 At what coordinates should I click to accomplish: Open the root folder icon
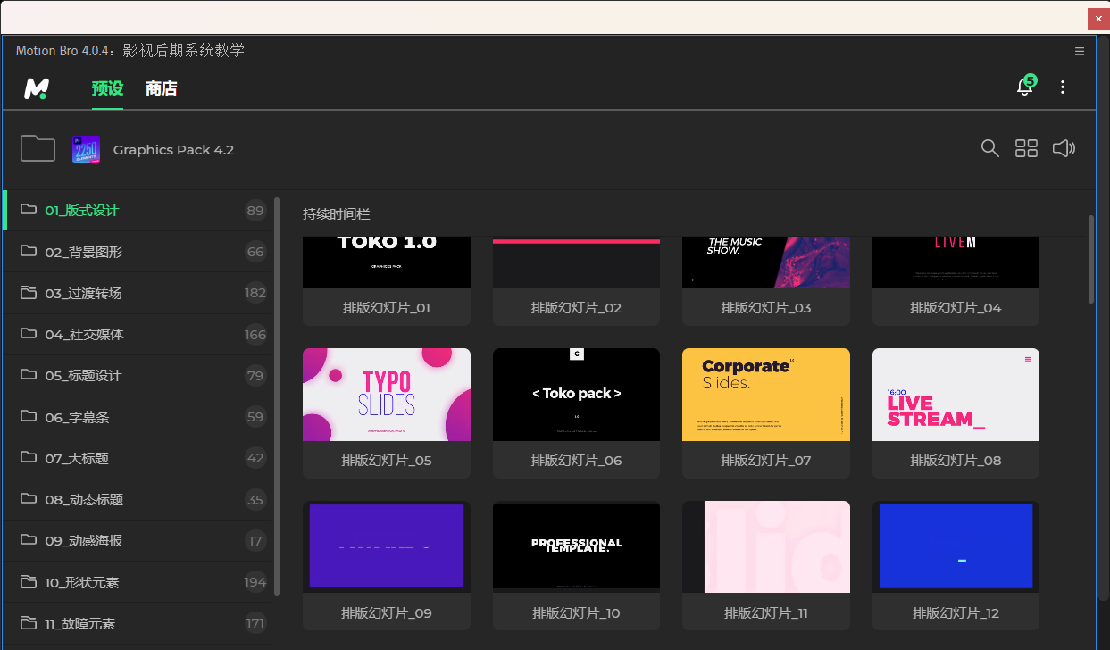38,149
